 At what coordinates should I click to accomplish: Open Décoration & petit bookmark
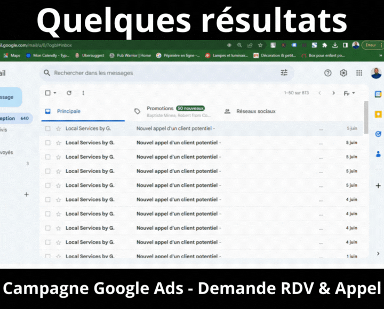click(x=275, y=55)
